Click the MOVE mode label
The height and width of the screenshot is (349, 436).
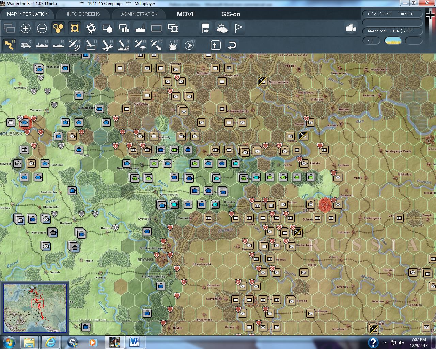coord(186,14)
